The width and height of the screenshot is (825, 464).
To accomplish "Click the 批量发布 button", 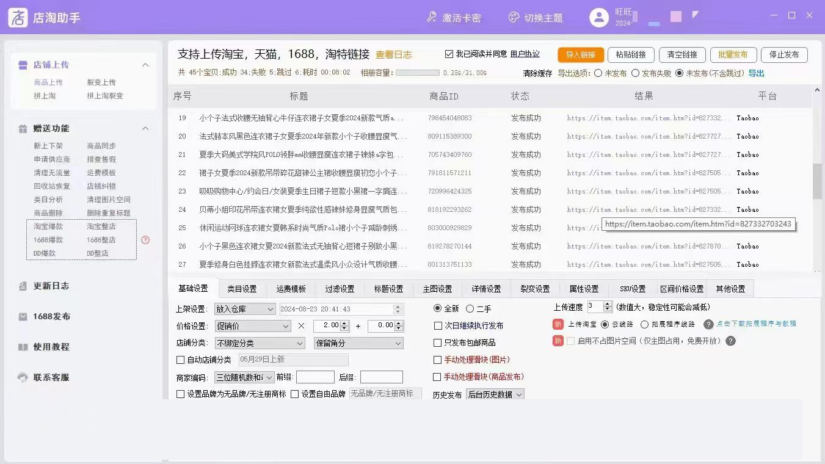I will 733,54.
